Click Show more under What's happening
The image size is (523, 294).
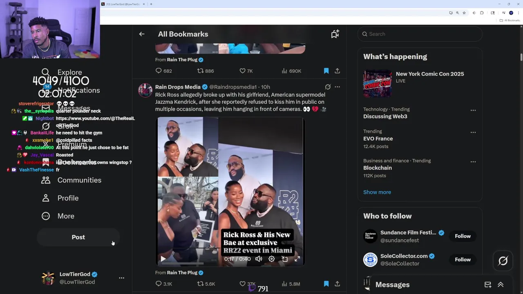[377, 192]
